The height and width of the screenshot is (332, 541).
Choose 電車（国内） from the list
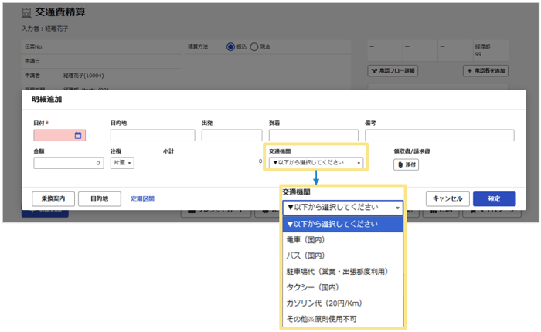[342, 239]
